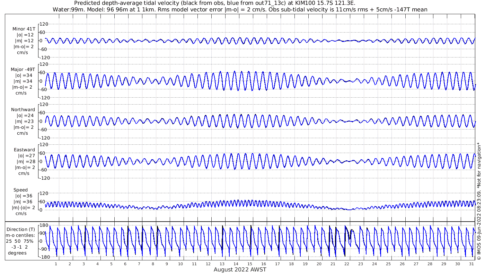Click the '|o| =12' value in Minor panel

point(25,35)
